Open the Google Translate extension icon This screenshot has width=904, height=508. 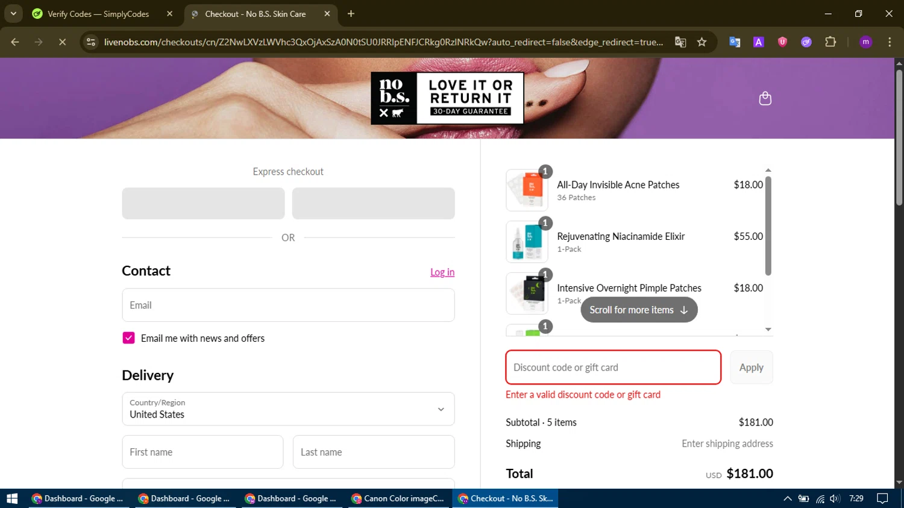(x=735, y=42)
